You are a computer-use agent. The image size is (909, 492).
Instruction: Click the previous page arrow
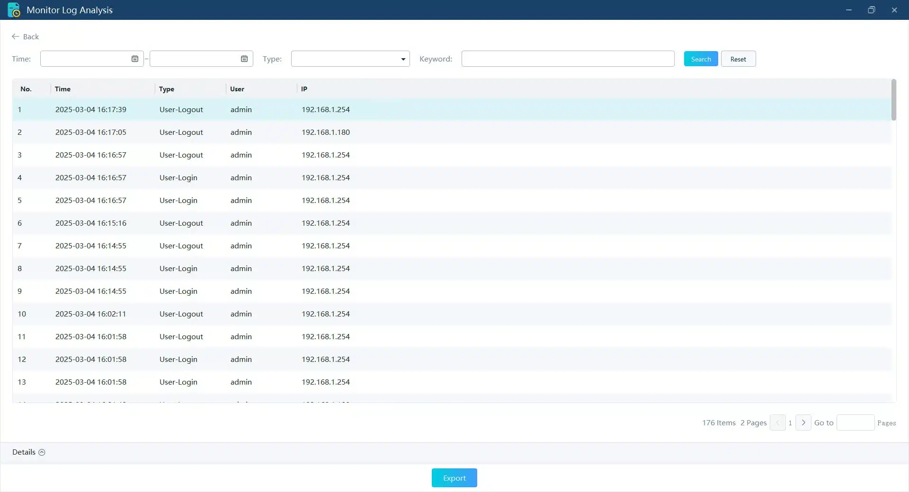(x=777, y=422)
